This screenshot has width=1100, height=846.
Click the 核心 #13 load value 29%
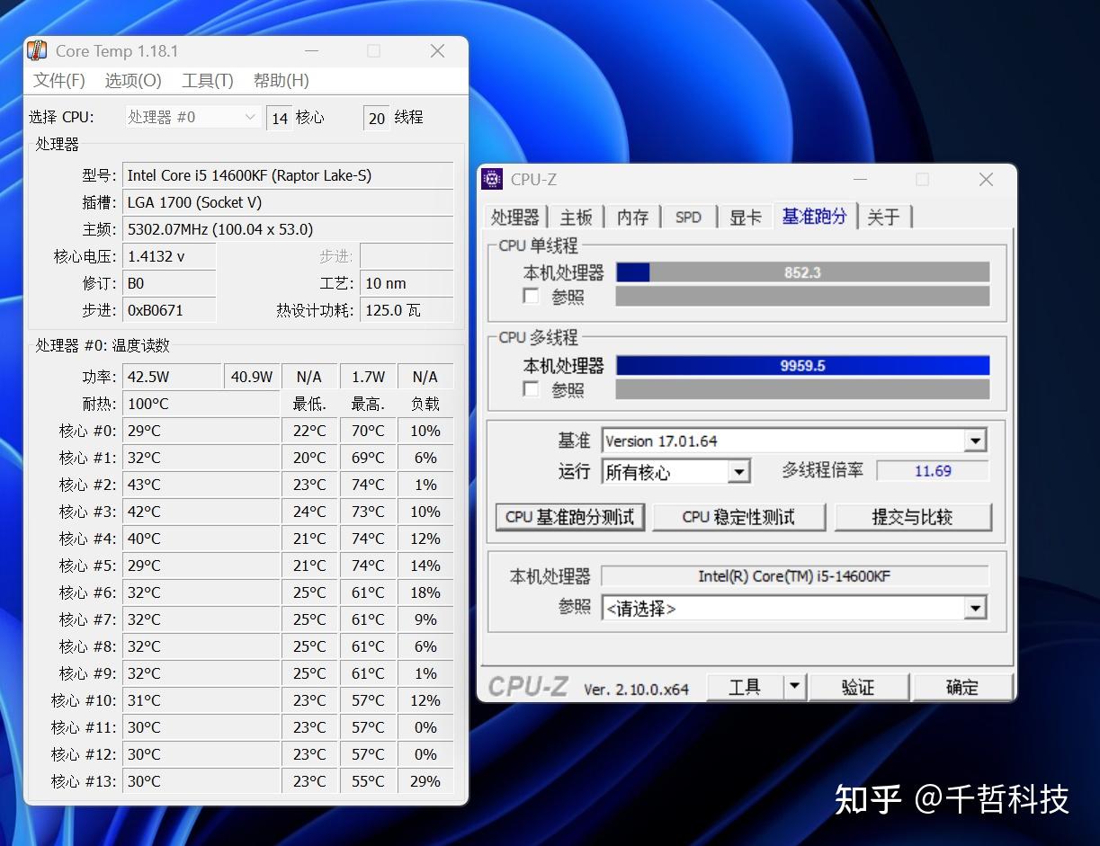(x=425, y=781)
